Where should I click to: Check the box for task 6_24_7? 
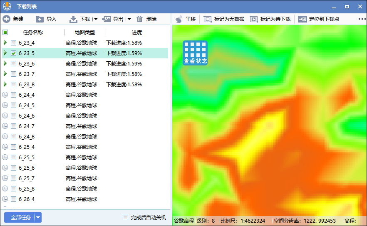pos(14,126)
